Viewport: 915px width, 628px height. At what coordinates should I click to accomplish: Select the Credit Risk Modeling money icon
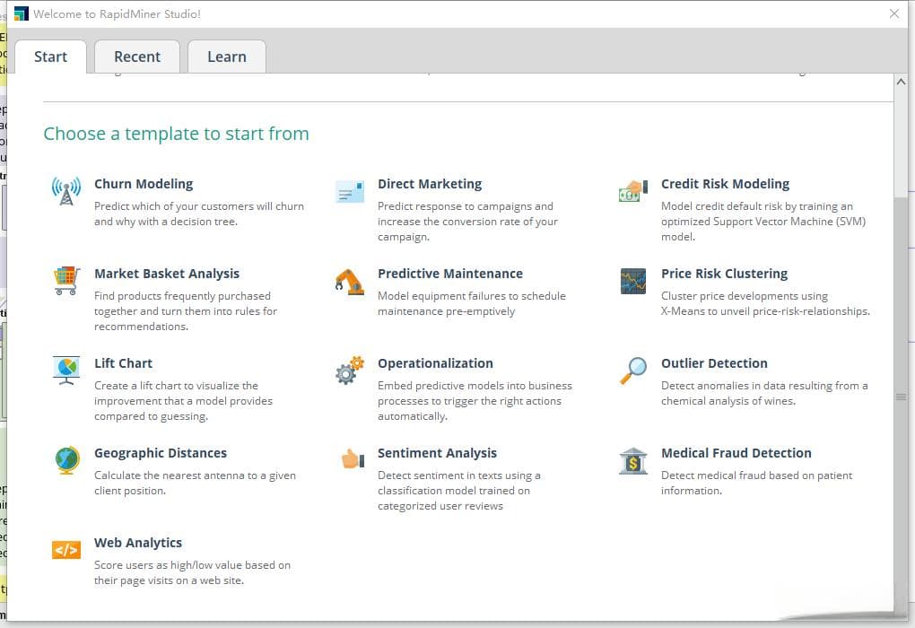(x=632, y=191)
